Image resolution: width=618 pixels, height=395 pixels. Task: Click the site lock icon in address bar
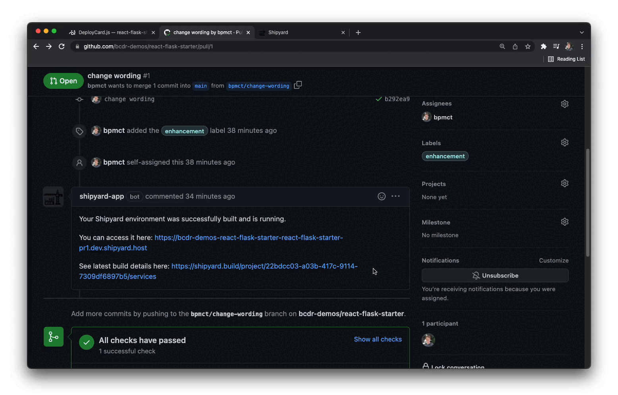(x=77, y=46)
